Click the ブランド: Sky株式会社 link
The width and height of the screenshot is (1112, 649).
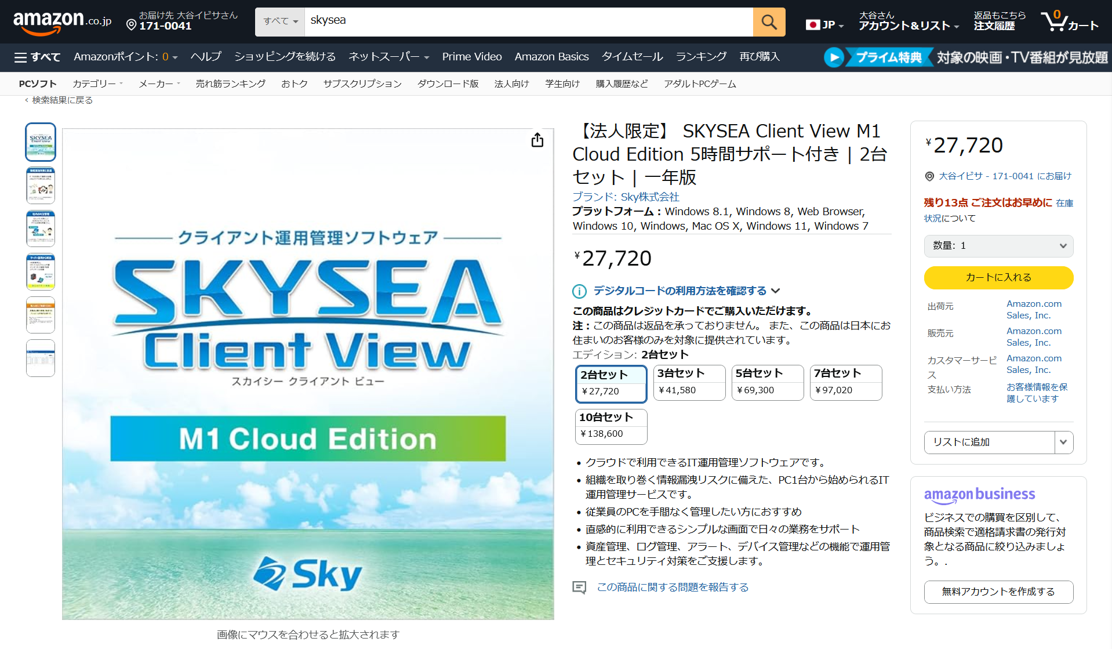(x=626, y=197)
